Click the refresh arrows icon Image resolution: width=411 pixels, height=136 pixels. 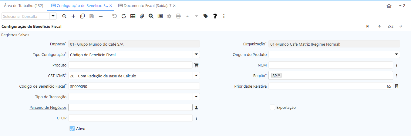(x=124, y=16)
